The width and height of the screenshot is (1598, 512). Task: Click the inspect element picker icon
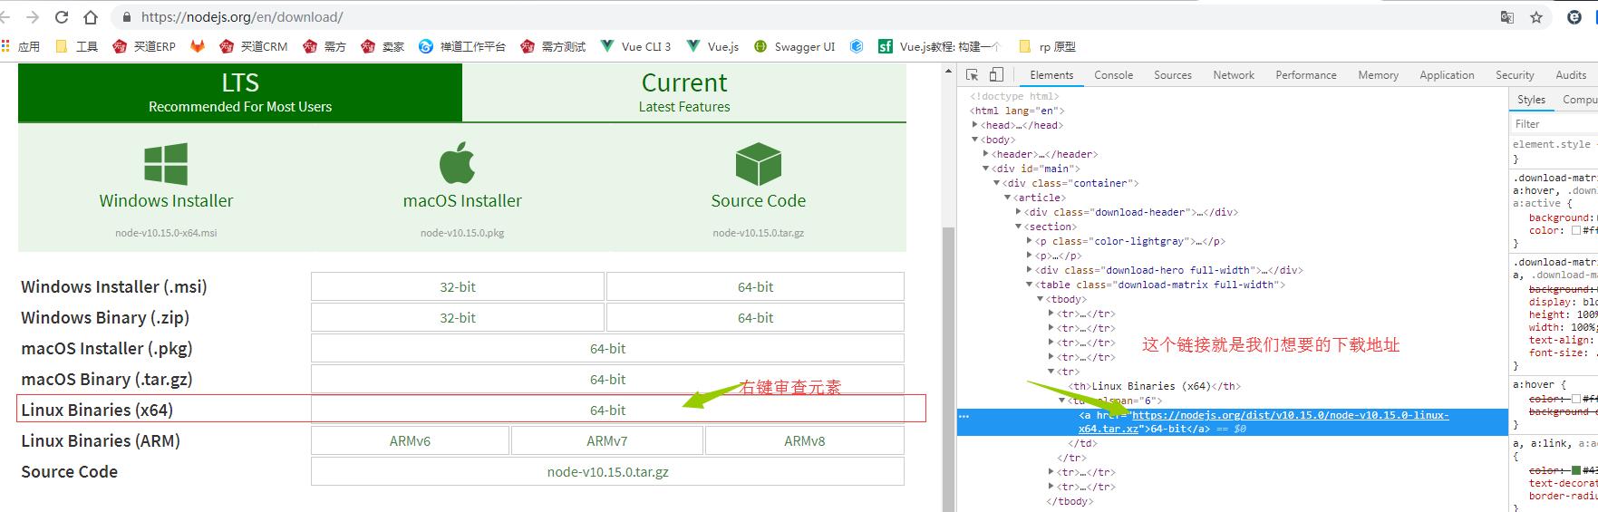[972, 75]
